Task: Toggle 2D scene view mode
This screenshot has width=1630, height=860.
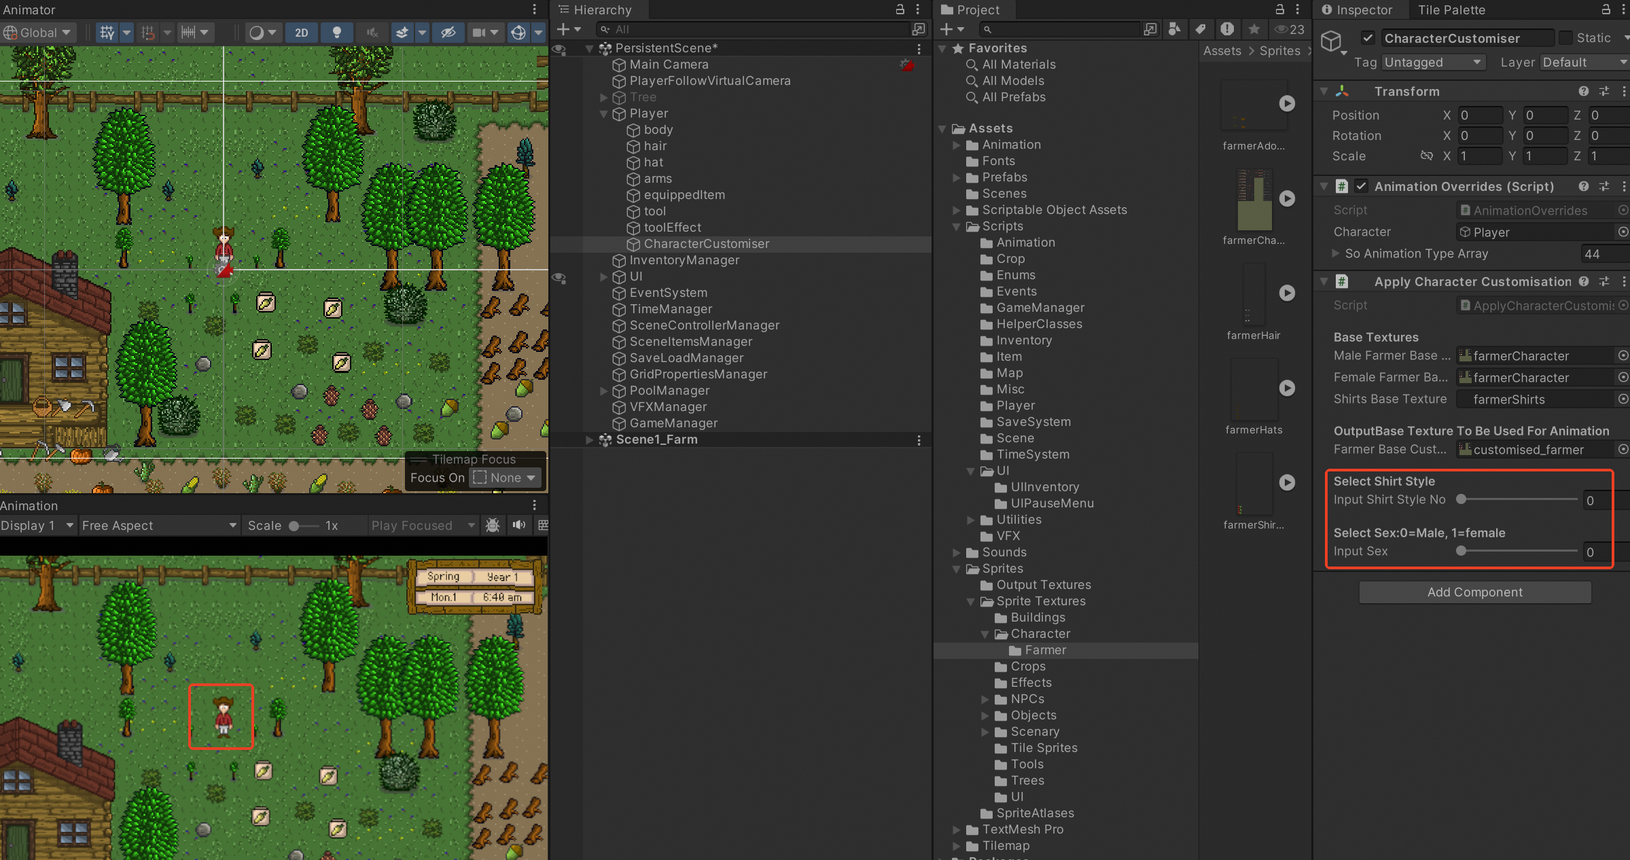Action: (x=302, y=32)
